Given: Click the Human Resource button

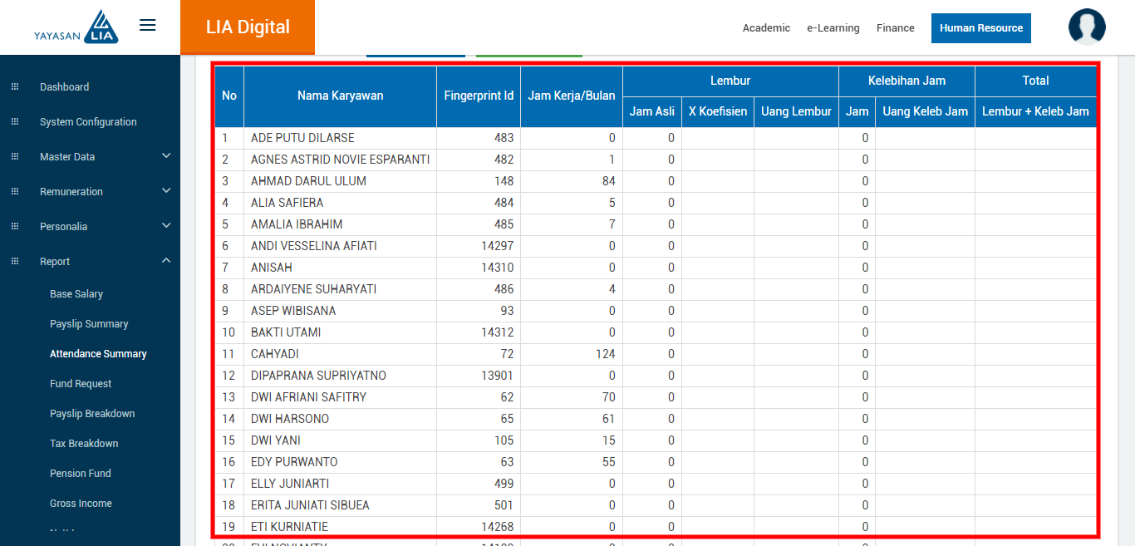Looking at the screenshot, I should pyautogui.click(x=980, y=28).
